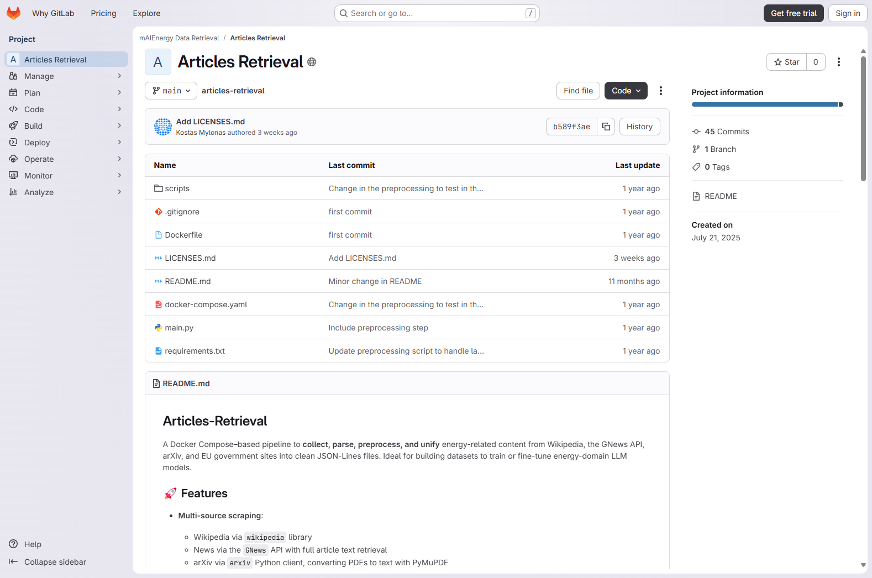This screenshot has height=578, width=872.
Task: Click the Branch icon in Project information
Action: click(x=696, y=149)
